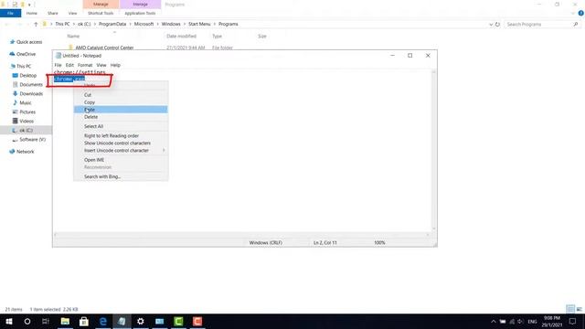Image resolution: width=585 pixels, height=329 pixels.
Task: Choose Paste in the context menu
Action: click(121, 110)
